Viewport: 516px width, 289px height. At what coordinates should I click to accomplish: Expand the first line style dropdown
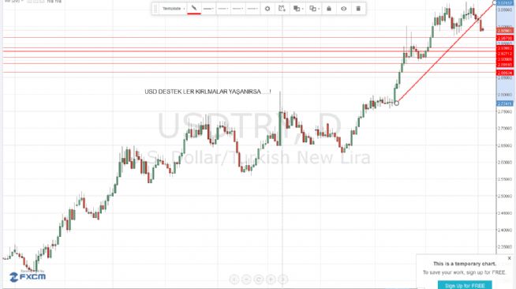pos(208,9)
